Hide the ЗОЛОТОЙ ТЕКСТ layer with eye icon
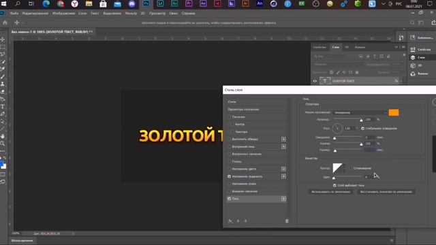Screen dimensions: 436x245 tap(315, 81)
